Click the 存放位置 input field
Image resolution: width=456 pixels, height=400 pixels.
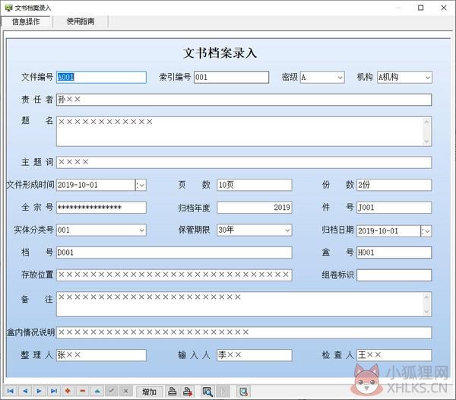[x=174, y=275]
